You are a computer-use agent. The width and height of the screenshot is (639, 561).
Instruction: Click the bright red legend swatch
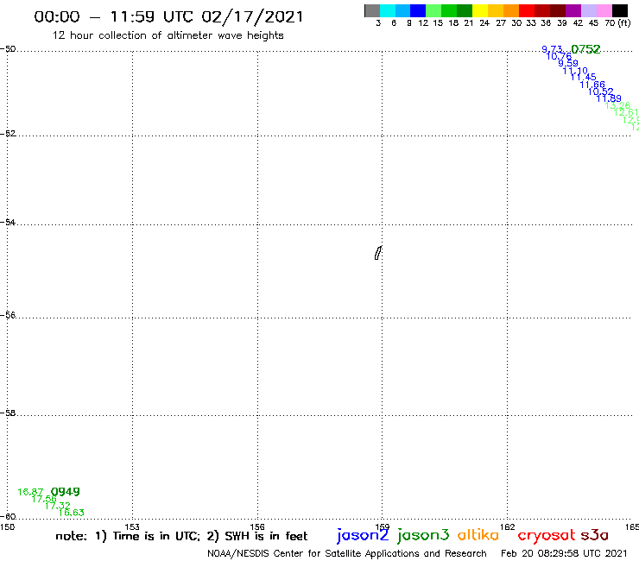pyautogui.click(x=527, y=10)
